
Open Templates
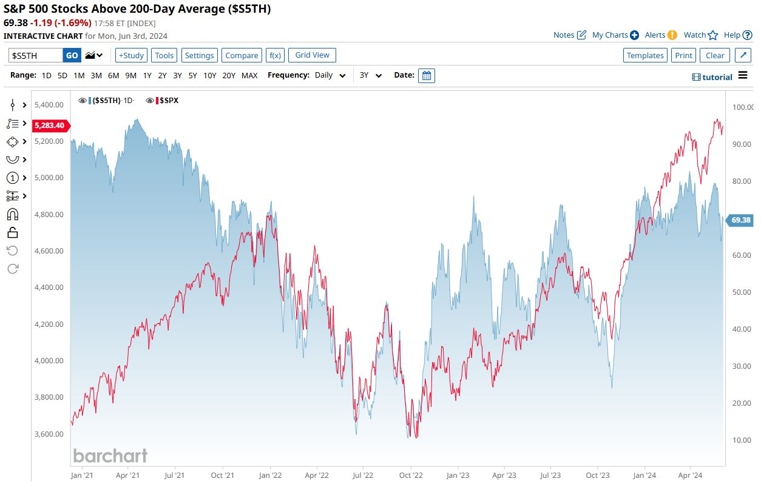645,55
